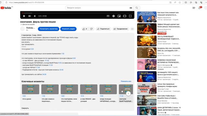Open the Поделиться share button
Image resolution: width=207 pixels, height=116 pixels.
103,29
